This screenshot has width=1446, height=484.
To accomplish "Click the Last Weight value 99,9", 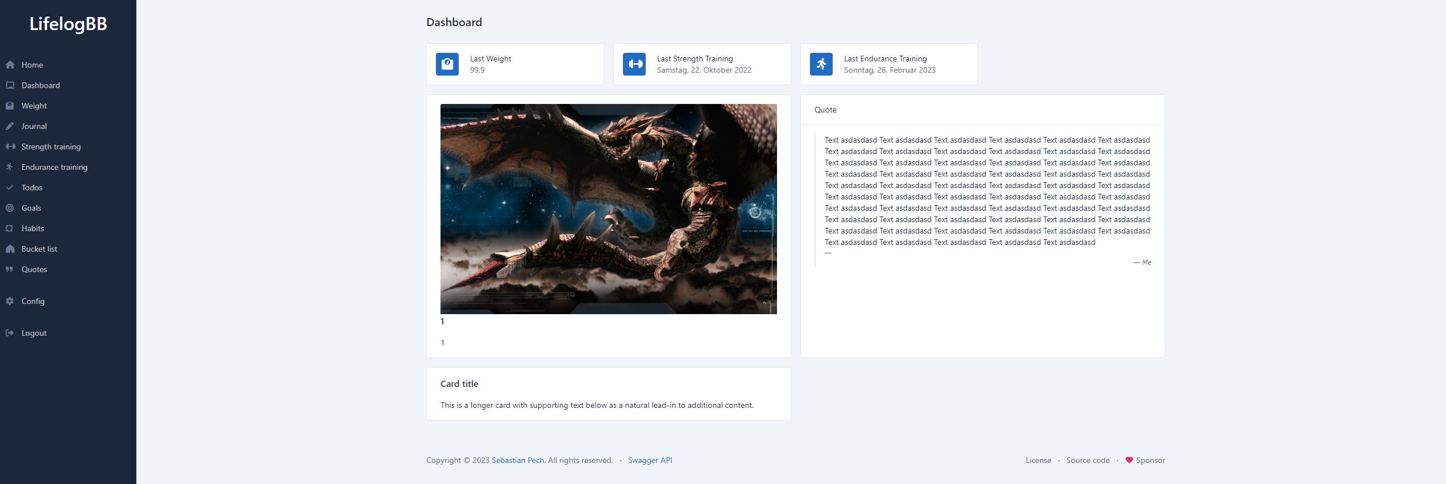I will (477, 70).
